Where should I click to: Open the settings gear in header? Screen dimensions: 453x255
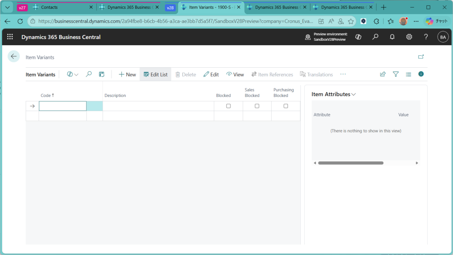[409, 37]
